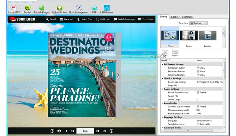Open the Template Texture dropdown
Image resolution: width=236 pixels, height=136 pixels.
(x=198, y=23)
